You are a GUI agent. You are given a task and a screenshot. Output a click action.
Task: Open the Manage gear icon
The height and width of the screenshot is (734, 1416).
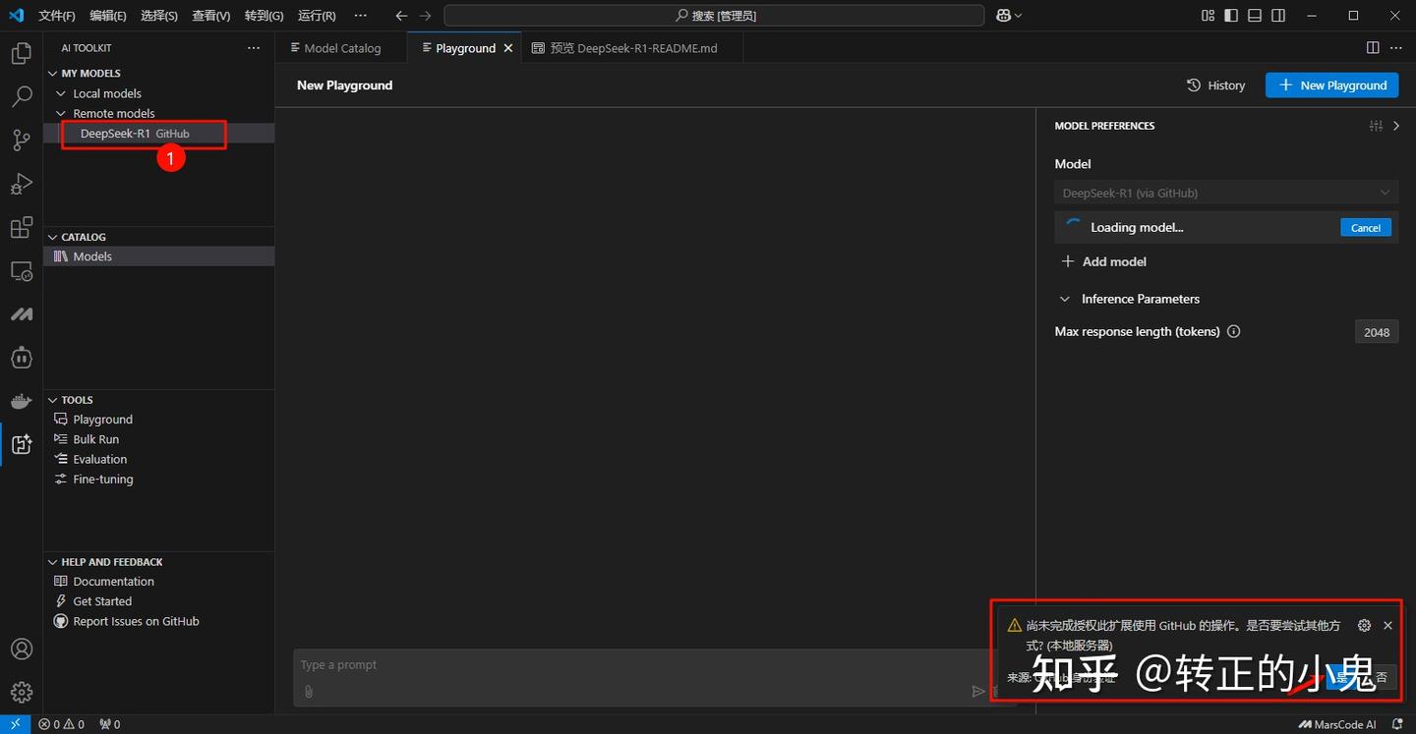tap(21, 692)
